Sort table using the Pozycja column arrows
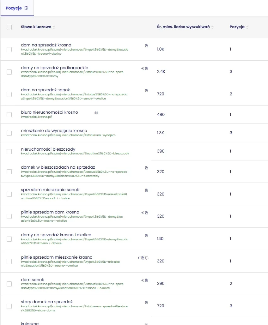The width and height of the screenshot is (268, 325). (247, 27)
